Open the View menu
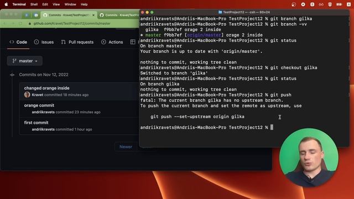Screen dimensions: 354x199 pyautogui.click(x=56, y=4)
